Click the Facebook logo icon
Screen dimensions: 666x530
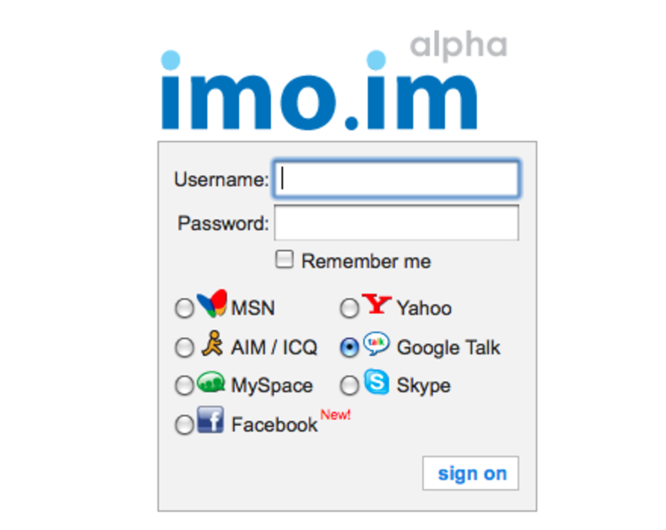click(211, 420)
